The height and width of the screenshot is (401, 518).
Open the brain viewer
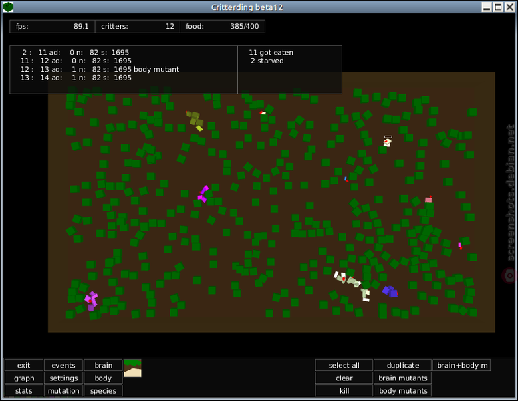pyautogui.click(x=104, y=365)
